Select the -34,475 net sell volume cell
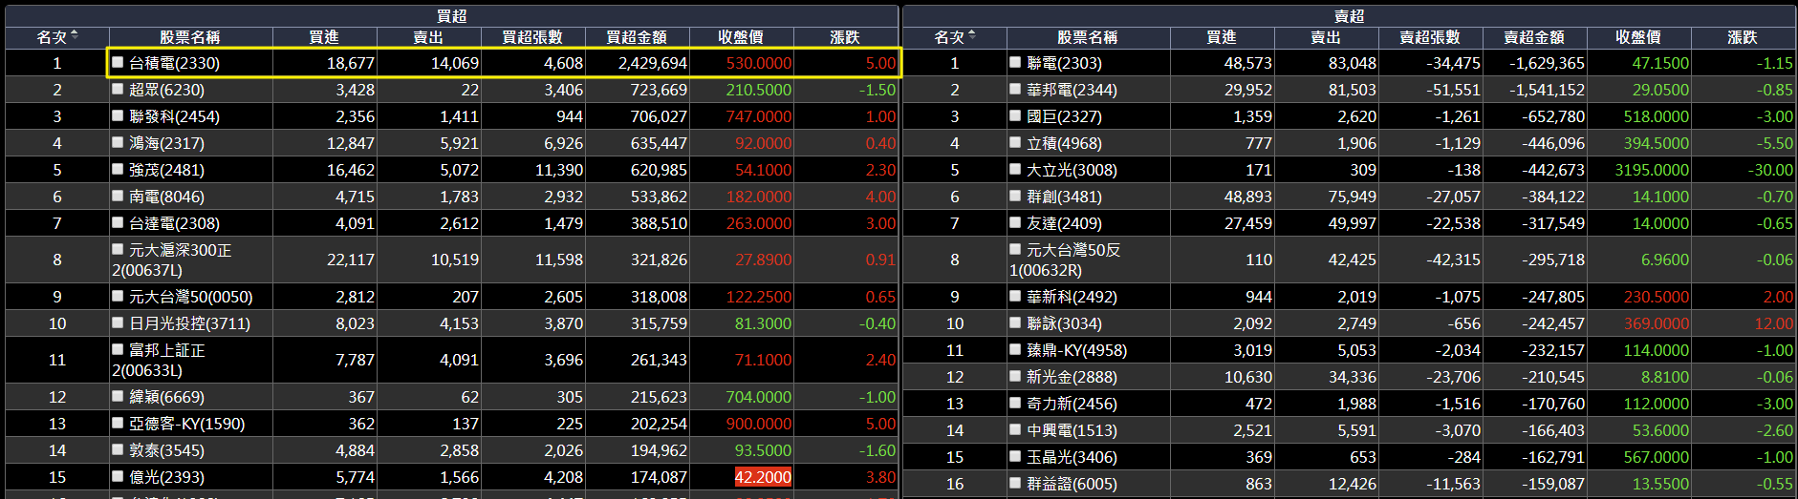The width and height of the screenshot is (1798, 499). point(1430,63)
